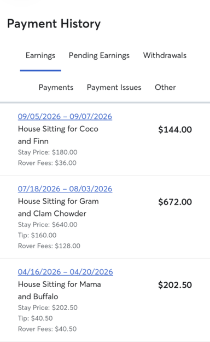Click House Sitting for Gram and Clam Chowder
The image size is (210, 342).
(x=59, y=207)
